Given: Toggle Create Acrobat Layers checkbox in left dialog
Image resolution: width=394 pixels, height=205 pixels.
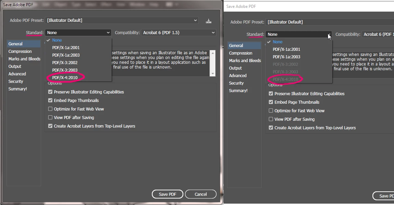Looking at the screenshot, I should (x=50, y=126).
